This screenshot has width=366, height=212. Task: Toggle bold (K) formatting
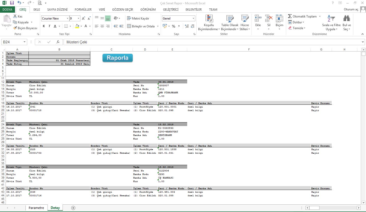(44, 26)
